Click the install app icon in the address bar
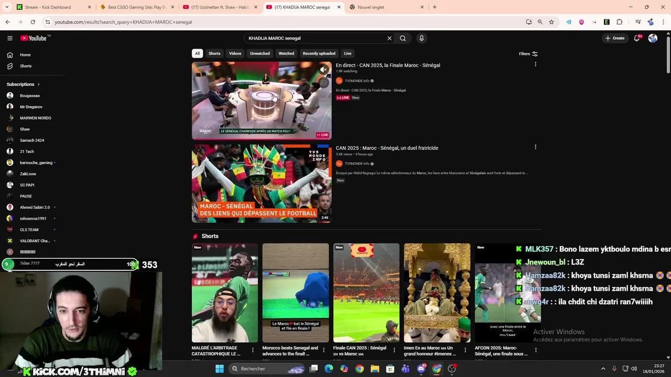The height and width of the screenshot is (377, 671). pyautogui.click(x=529, y=22)
